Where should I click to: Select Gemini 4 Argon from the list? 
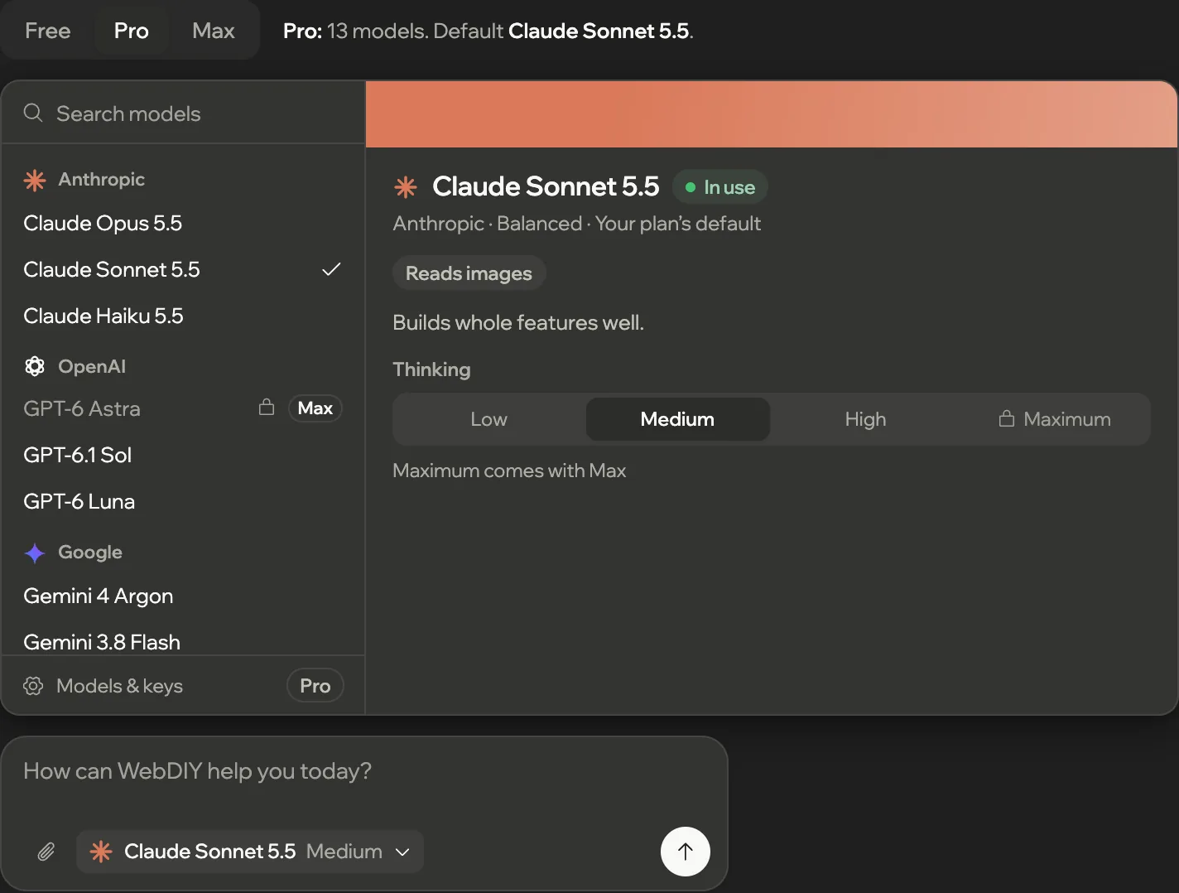click(183, 596)
